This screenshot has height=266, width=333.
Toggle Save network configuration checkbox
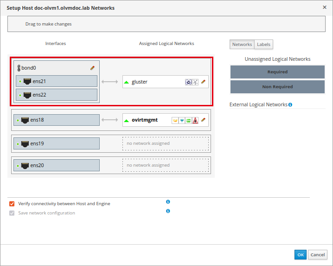[x=12, y=213]
